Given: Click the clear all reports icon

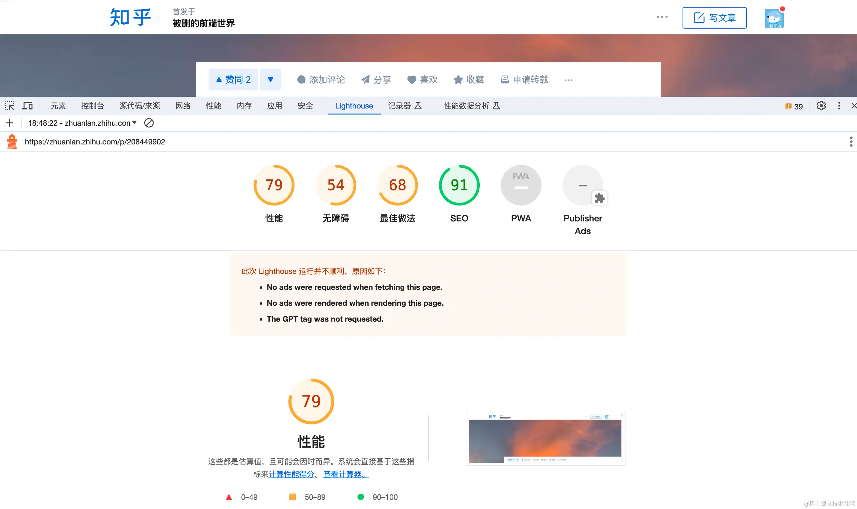Looking at the screenshot, I should point(149,123).
